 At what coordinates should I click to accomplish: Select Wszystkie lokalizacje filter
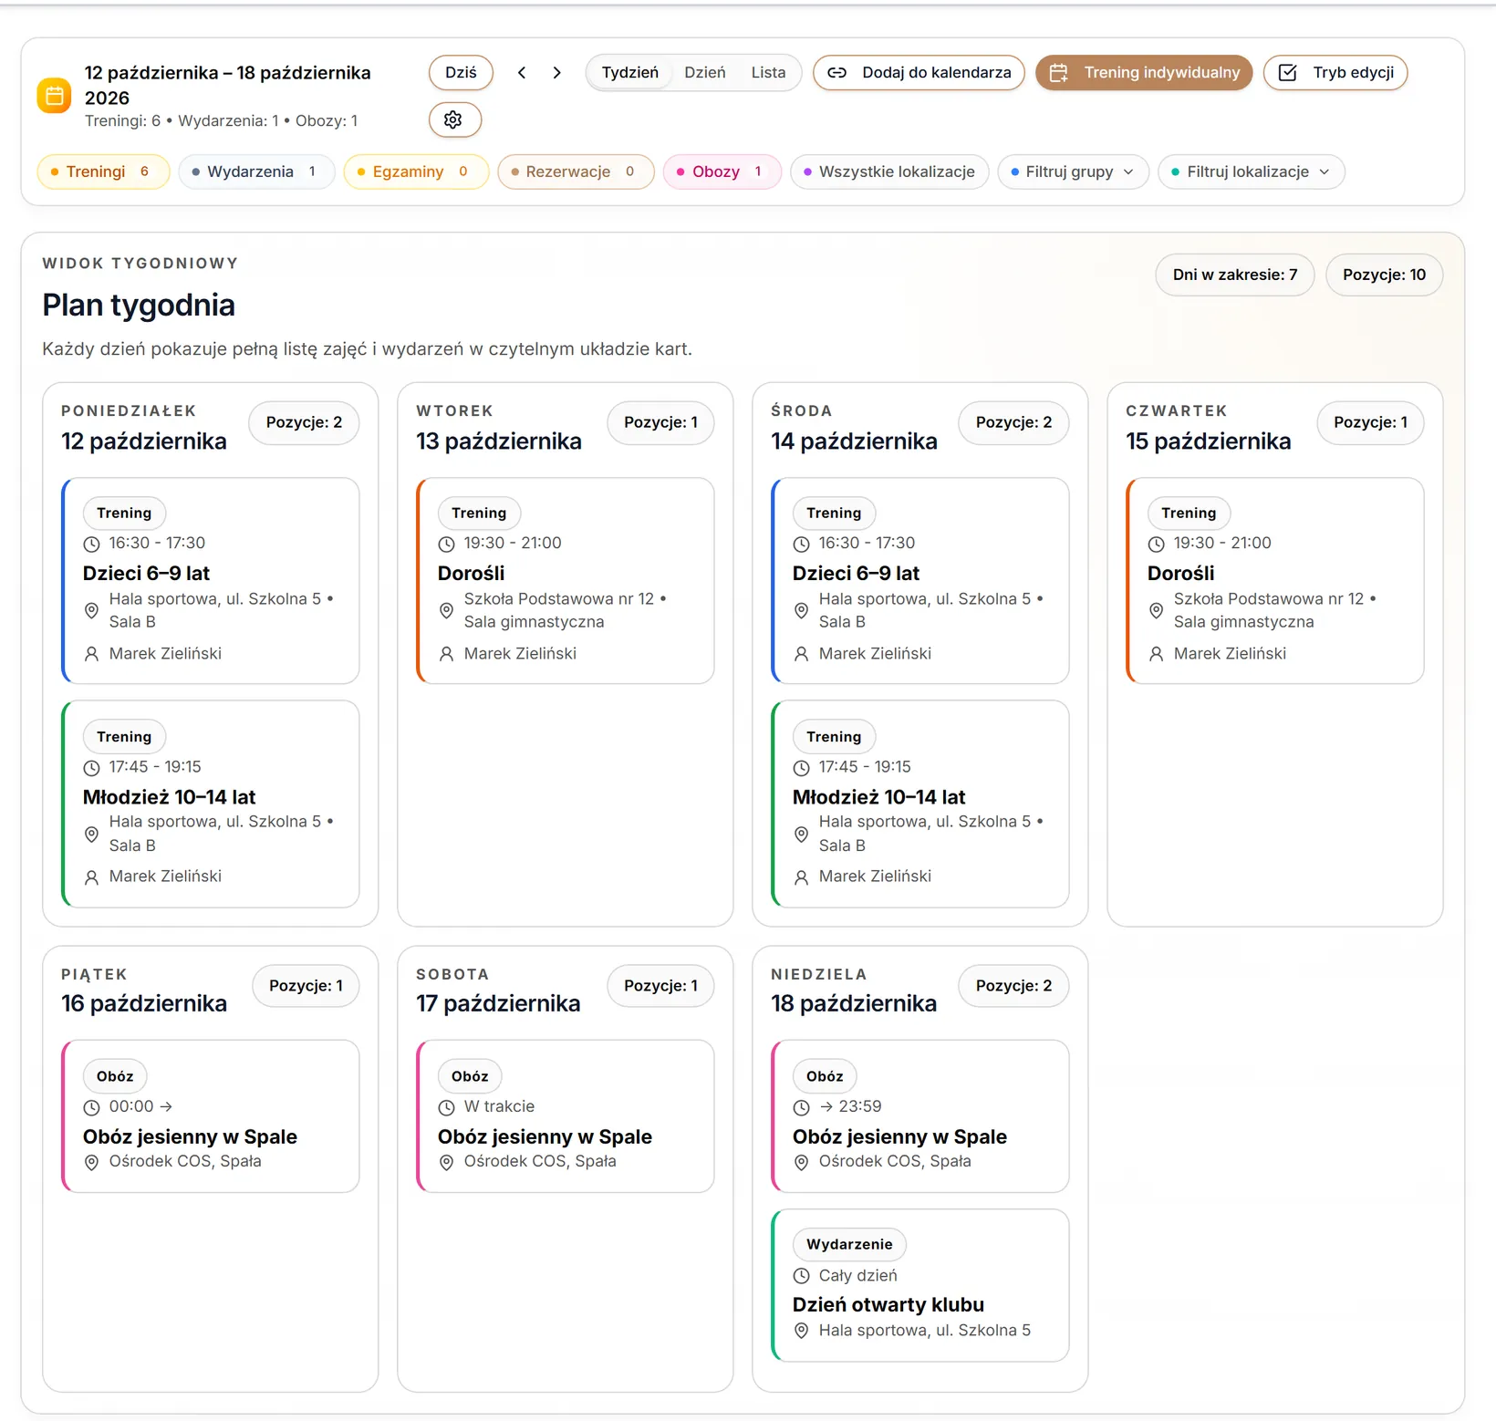[x=889, y=171]
